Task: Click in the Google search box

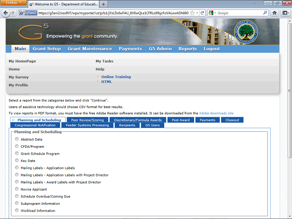Action: pyautogui.click(x=239, y=13)
